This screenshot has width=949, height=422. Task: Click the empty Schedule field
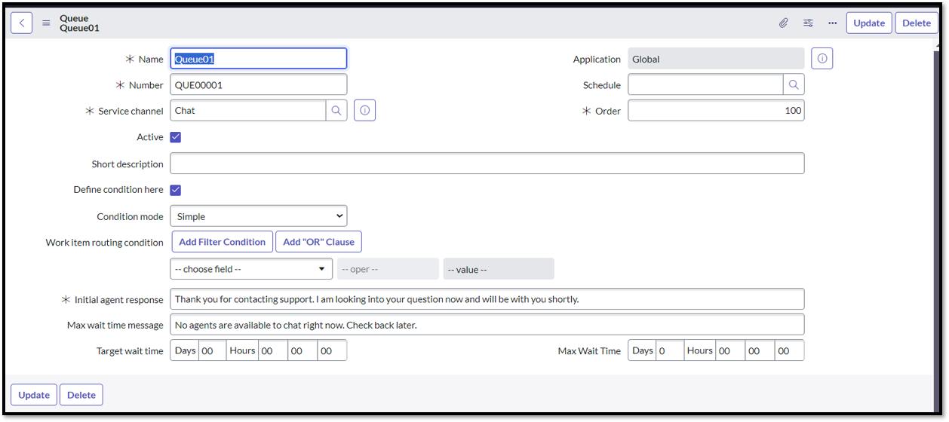pos(705,84)
